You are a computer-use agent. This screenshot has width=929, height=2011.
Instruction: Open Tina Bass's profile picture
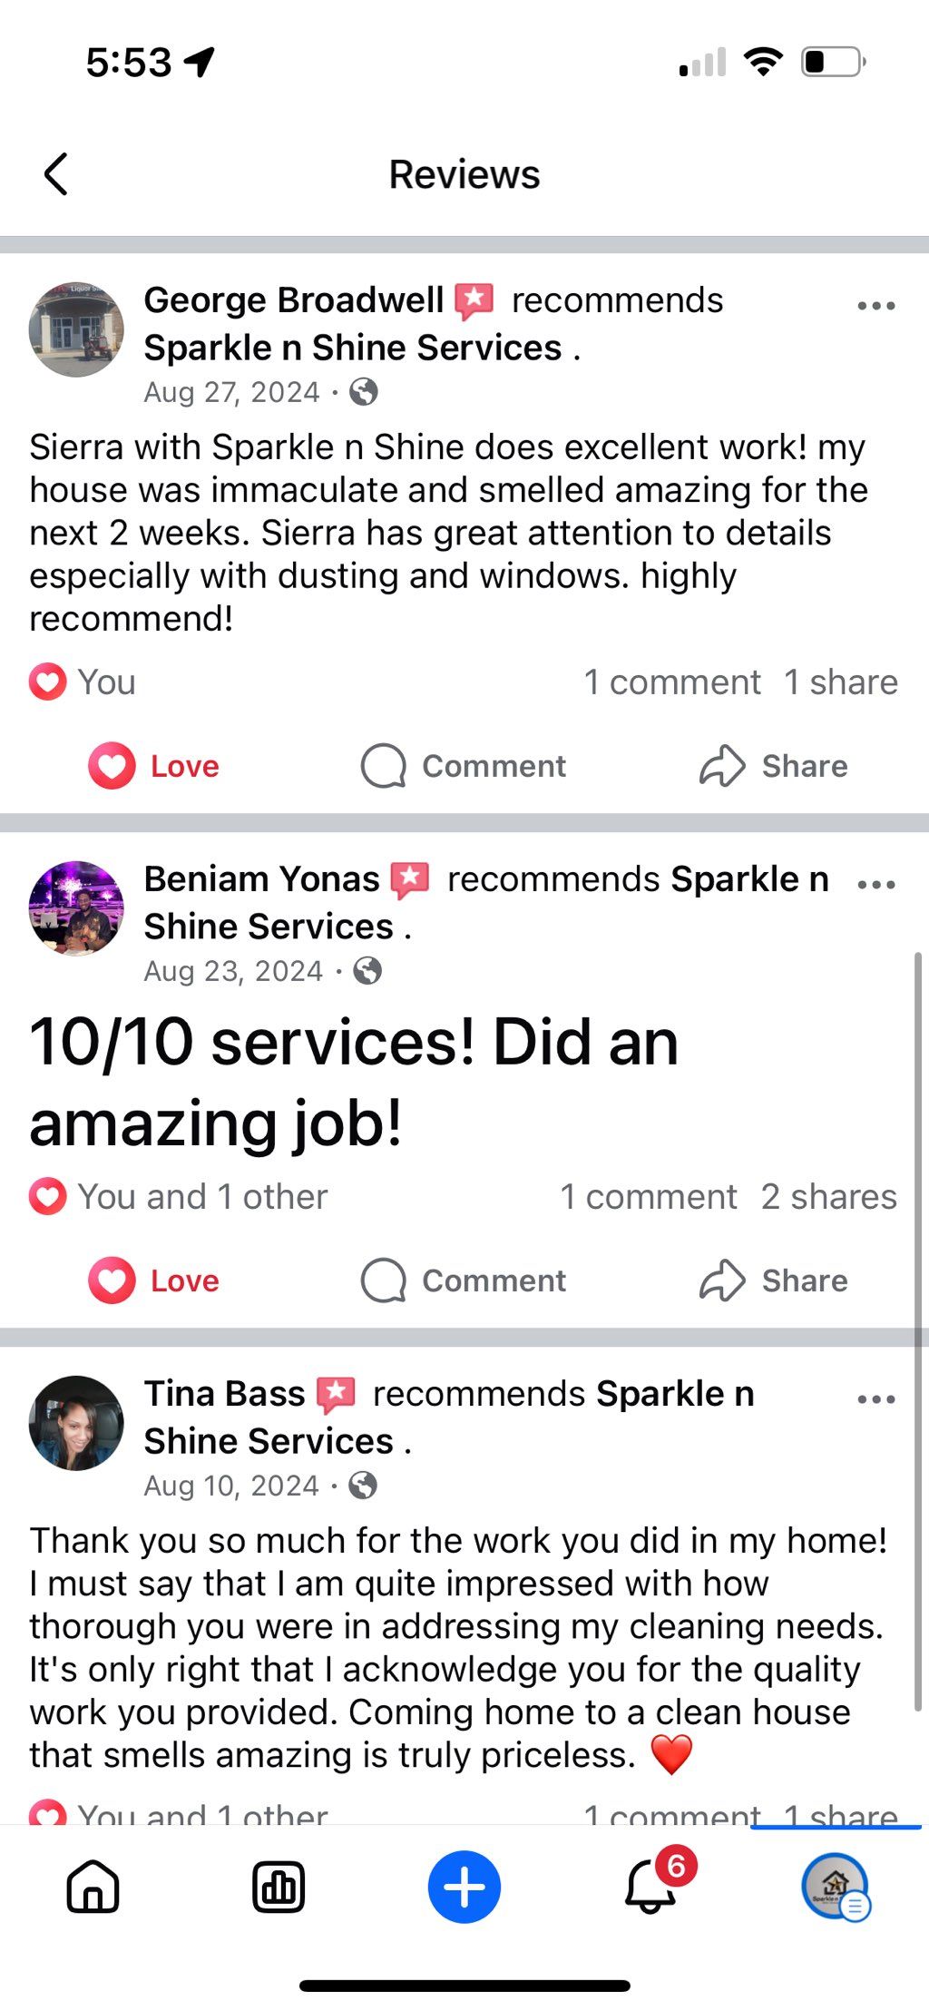[76, 1422]
